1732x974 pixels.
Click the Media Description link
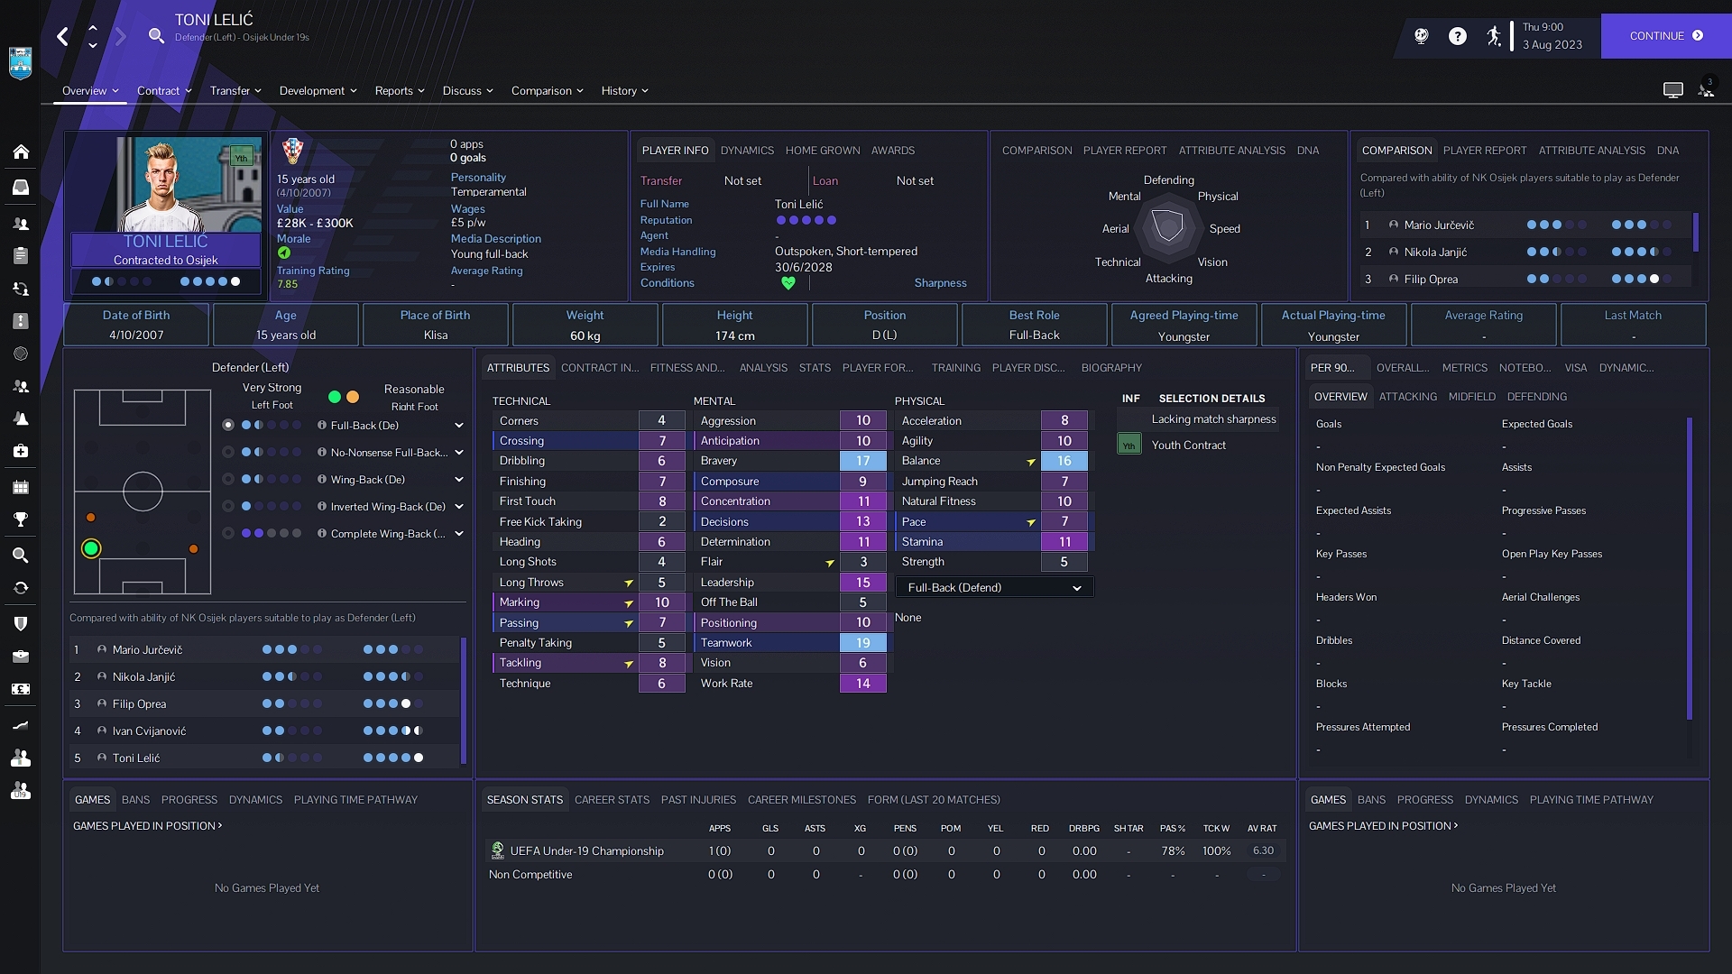(495, 239)
